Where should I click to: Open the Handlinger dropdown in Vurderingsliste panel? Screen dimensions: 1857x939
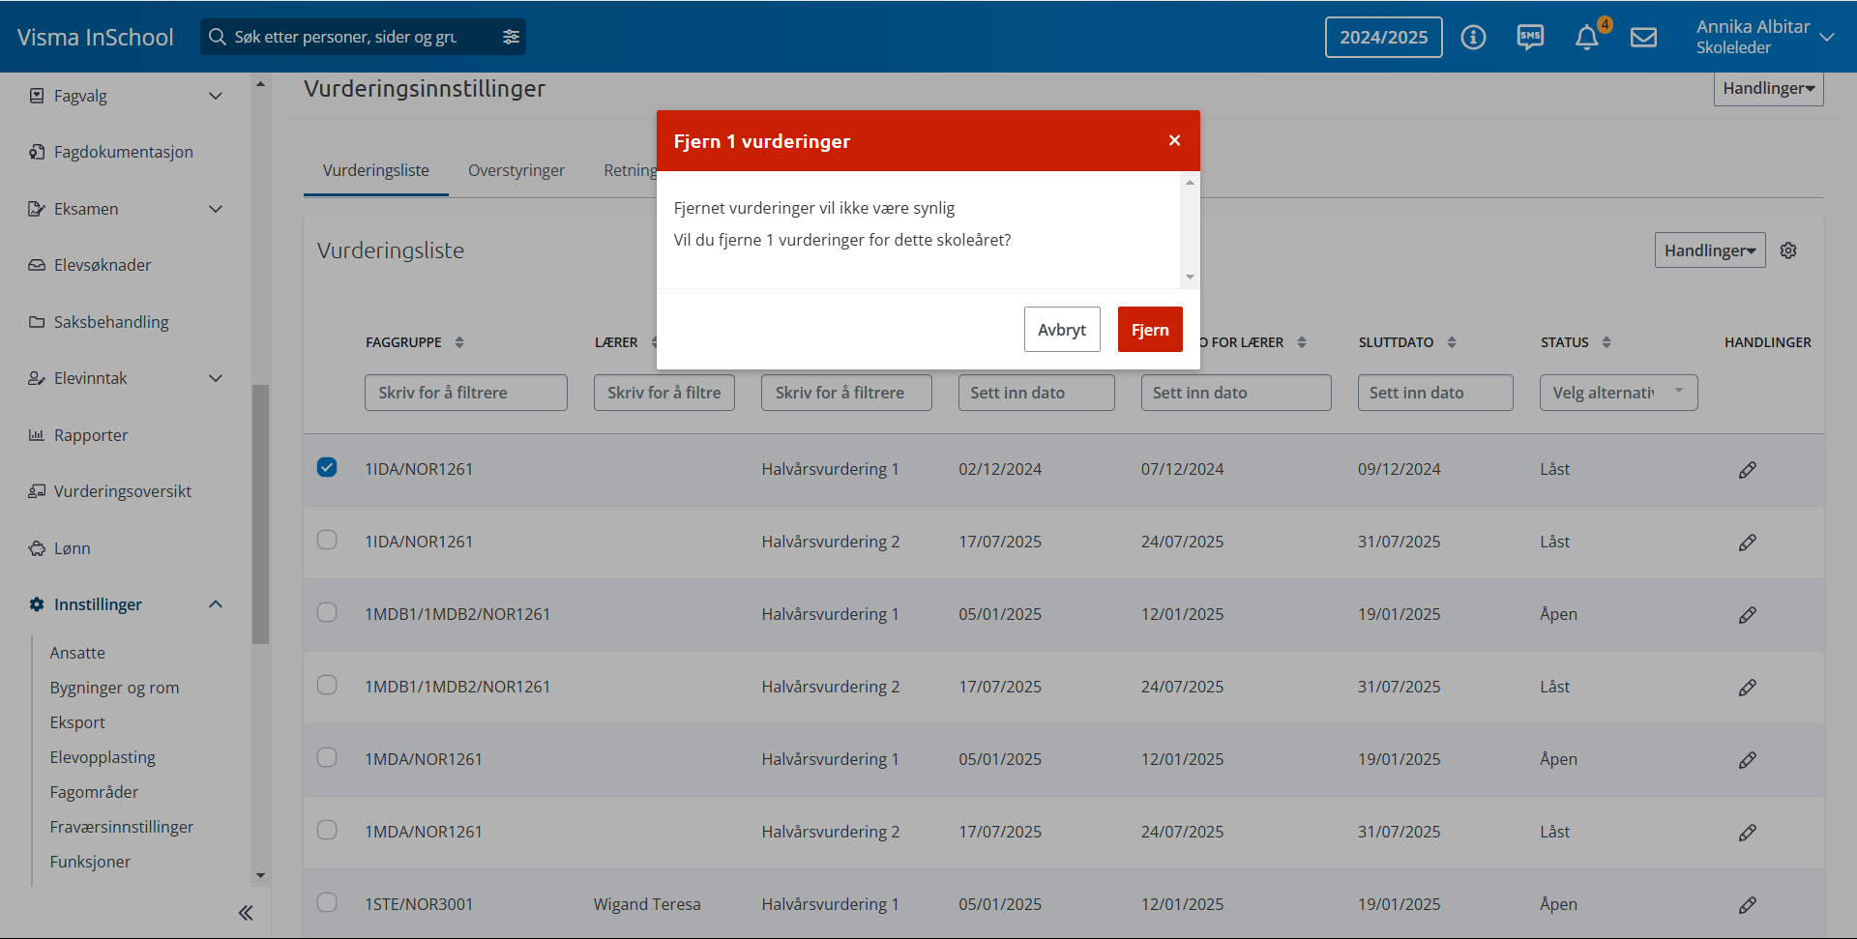pos(1709,250)
